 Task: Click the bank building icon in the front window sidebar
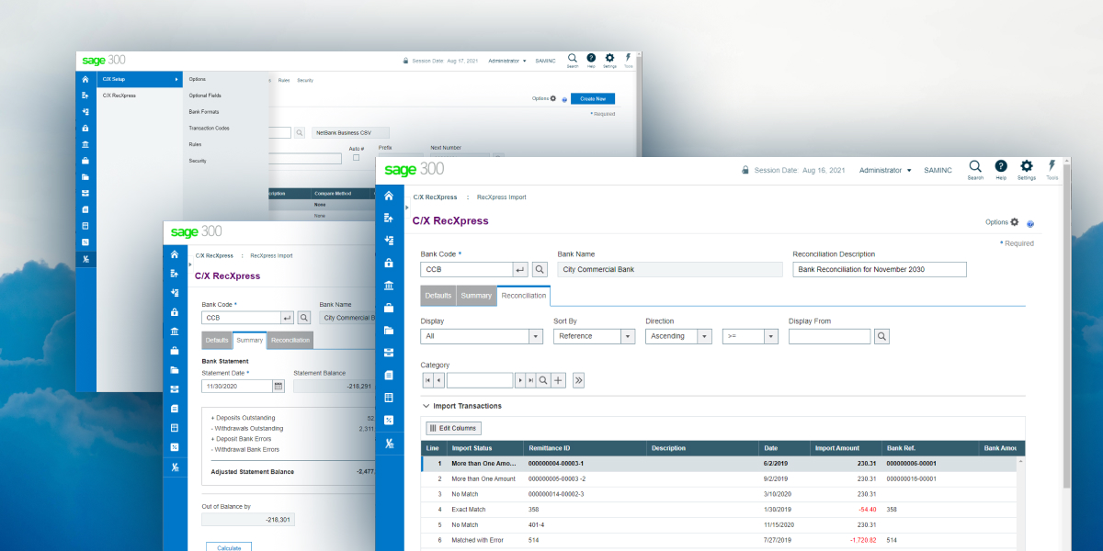point(389,286)
